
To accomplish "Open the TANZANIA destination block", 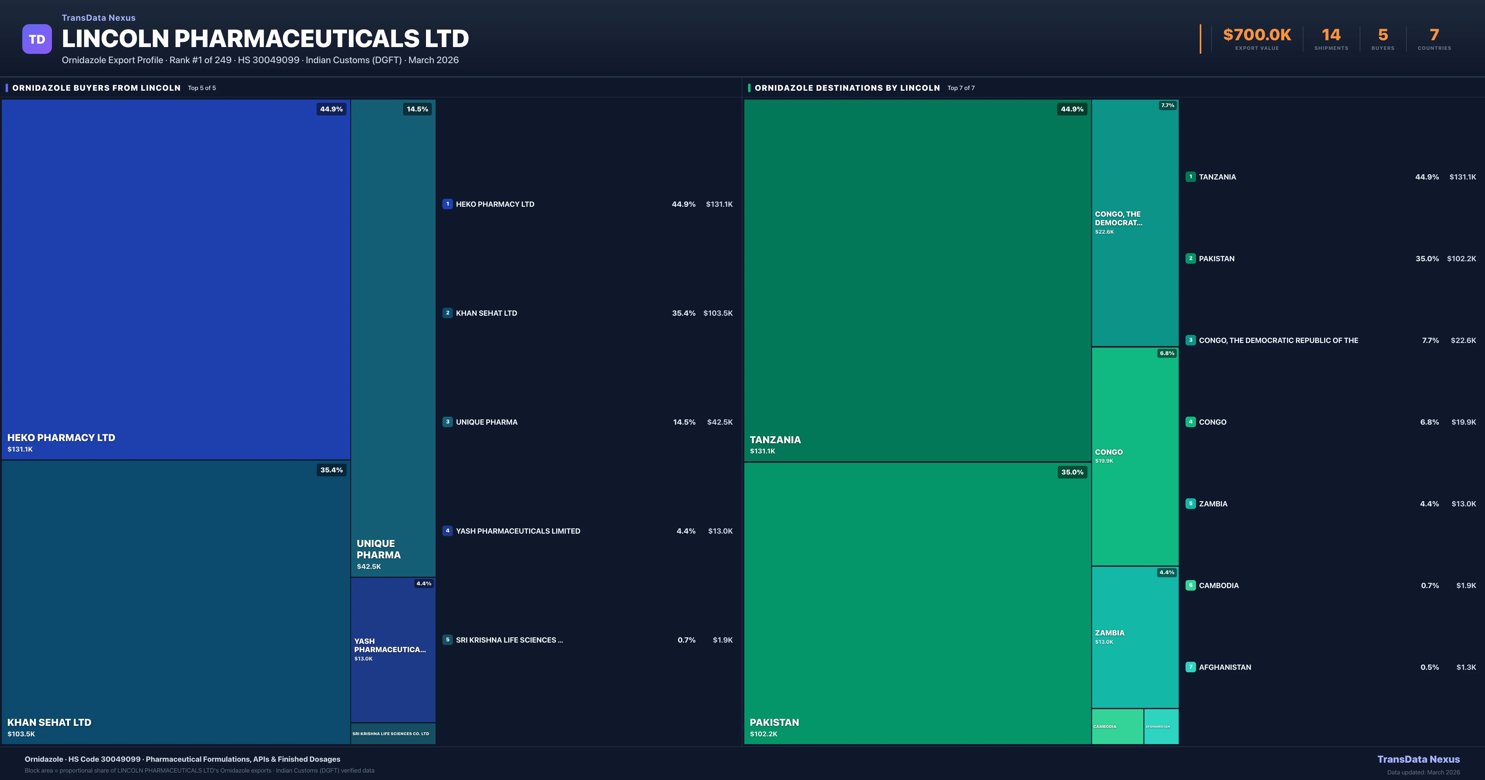I will point(917,280).
